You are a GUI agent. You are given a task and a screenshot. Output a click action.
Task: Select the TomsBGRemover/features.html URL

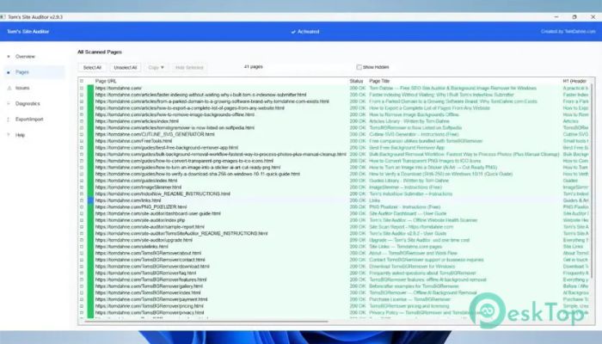point(150,279)
